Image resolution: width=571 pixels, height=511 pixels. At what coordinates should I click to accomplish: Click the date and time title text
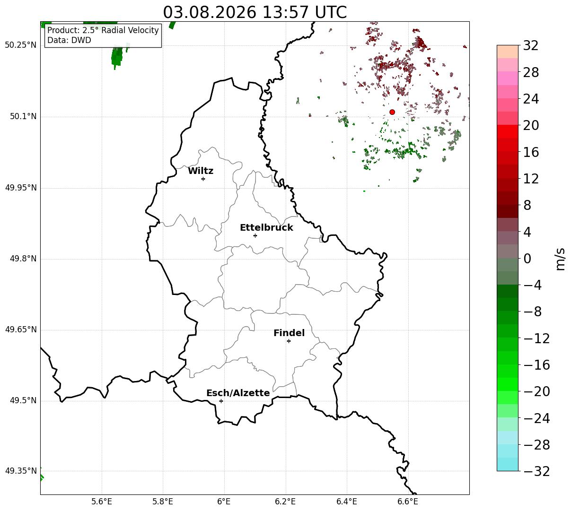click(255, 12)
